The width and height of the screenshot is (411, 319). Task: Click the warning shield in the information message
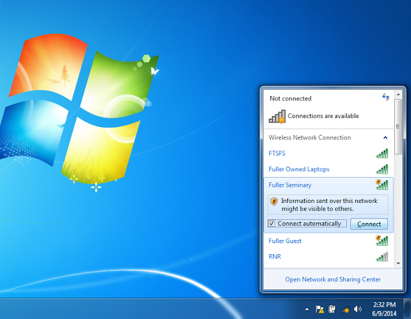point(274,201)
